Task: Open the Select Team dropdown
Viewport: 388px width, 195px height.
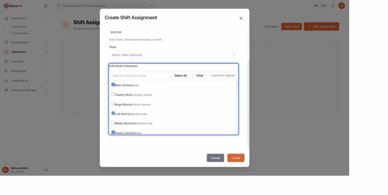Action: click(174, 55)
